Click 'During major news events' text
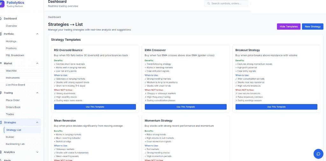 click(x=69, y=101)
